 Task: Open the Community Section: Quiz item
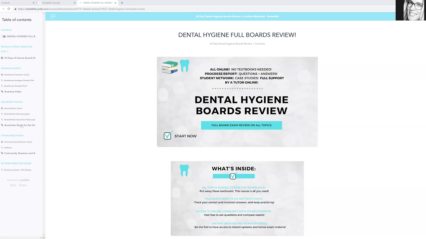click(x=18, y=142)
